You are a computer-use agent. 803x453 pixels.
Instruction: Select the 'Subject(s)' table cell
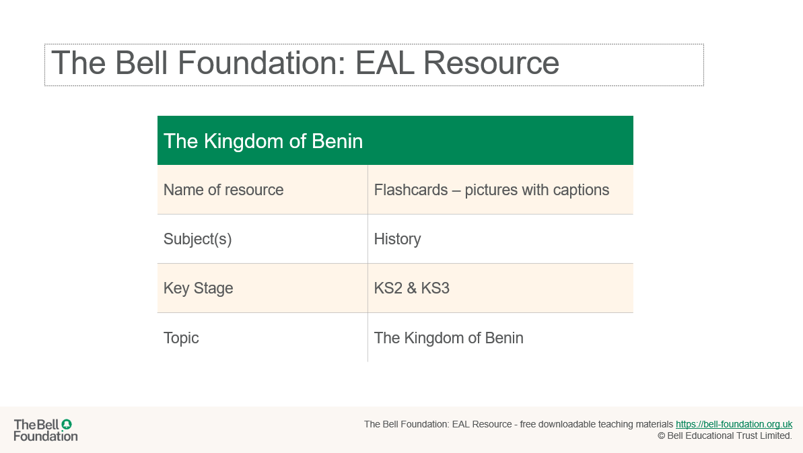tap(263, 239)
